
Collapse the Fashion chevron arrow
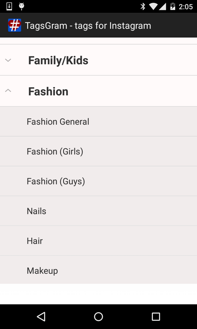coord(8,90)
